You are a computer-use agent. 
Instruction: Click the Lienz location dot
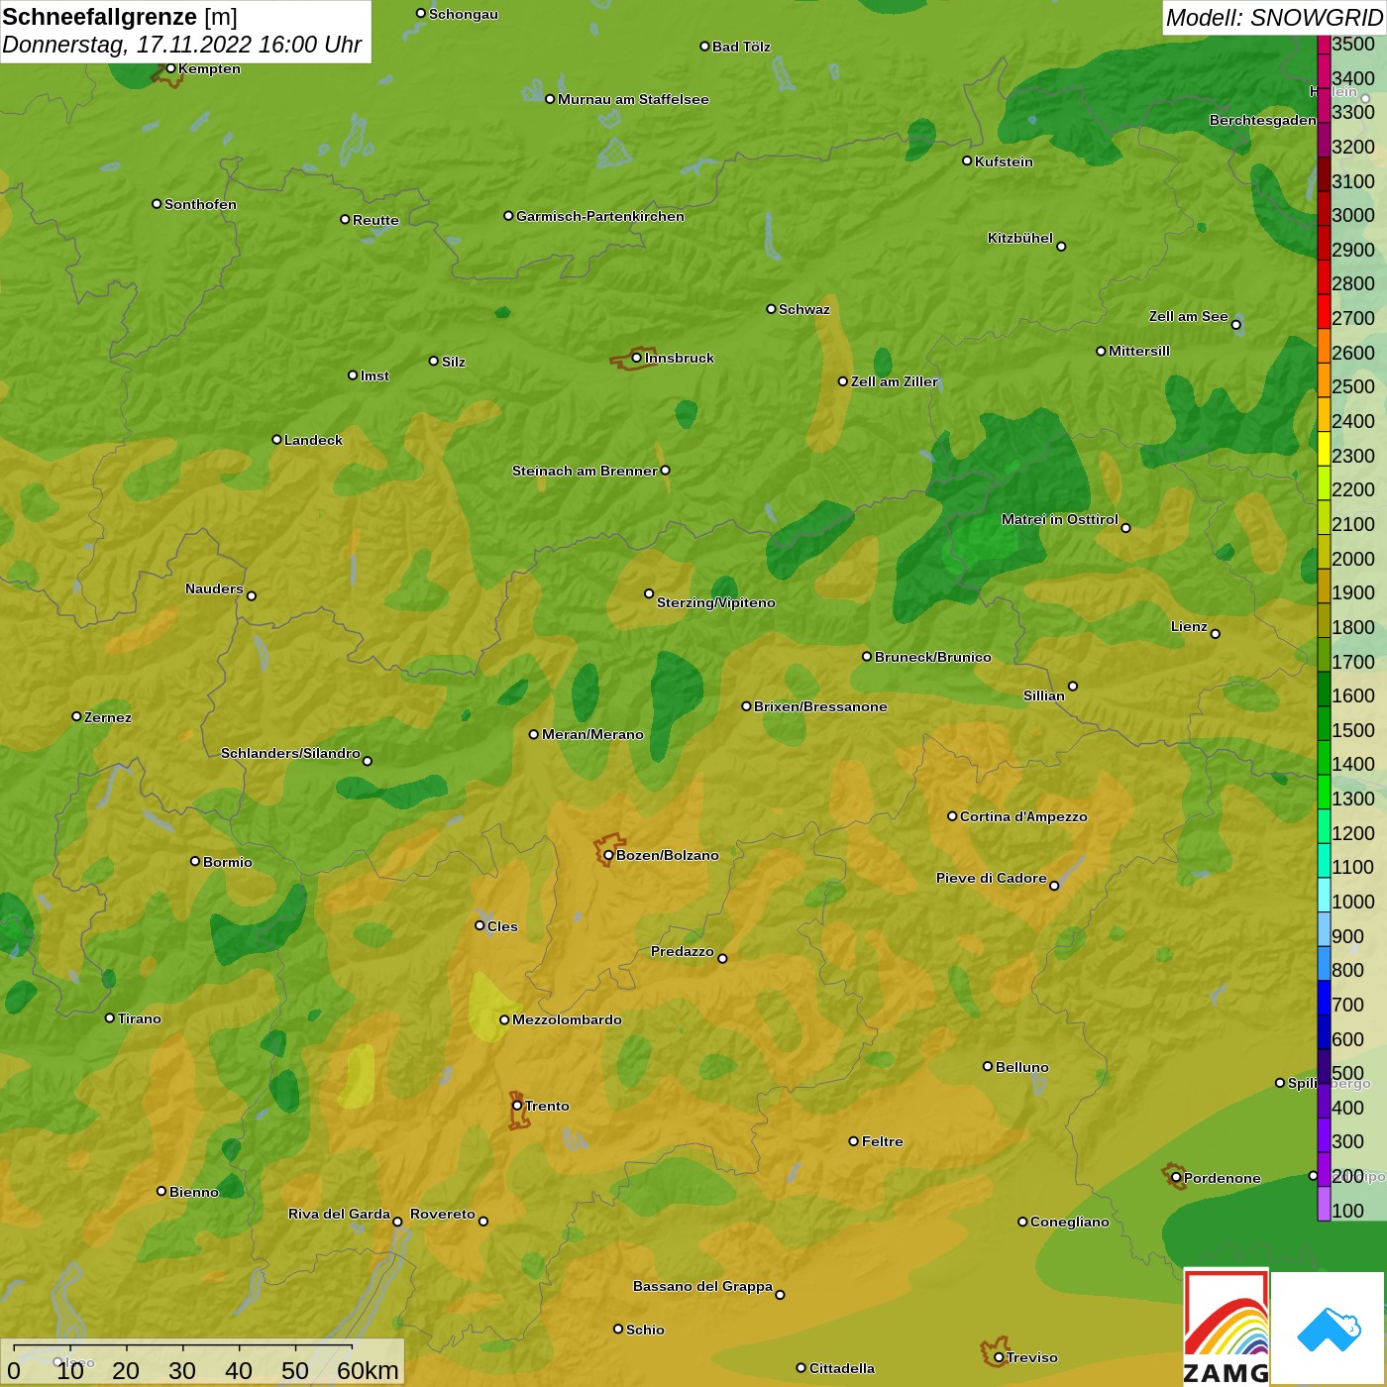(x=1216, y=634)
